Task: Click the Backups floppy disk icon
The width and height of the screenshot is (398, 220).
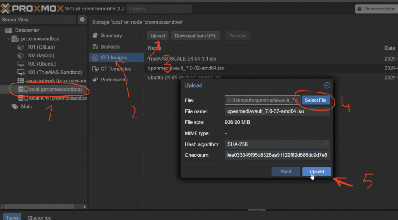Action: pyautogui.click(x=95, y=47)
